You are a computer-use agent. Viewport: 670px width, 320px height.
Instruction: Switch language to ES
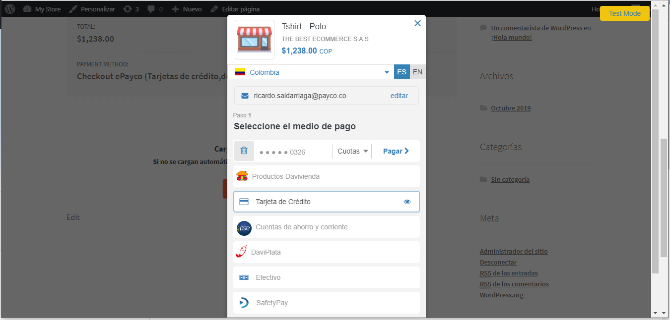[402, 72]
